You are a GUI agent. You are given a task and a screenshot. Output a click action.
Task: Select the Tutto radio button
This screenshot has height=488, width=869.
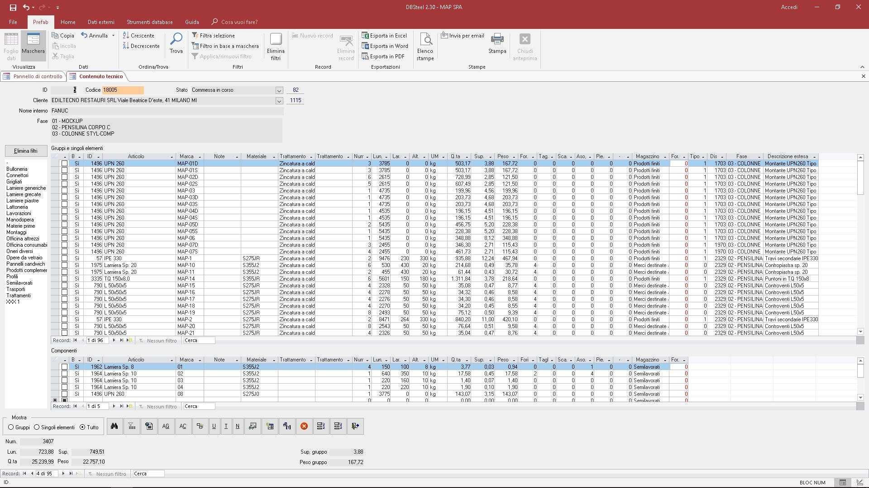(x=82, y=427)
